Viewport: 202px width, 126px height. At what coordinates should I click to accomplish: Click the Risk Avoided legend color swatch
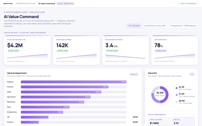coord(176,102)
